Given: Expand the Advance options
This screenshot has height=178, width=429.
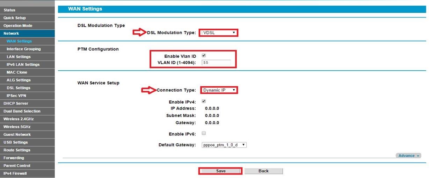Looking at the screenshot, I should click(x=408, y=156).
